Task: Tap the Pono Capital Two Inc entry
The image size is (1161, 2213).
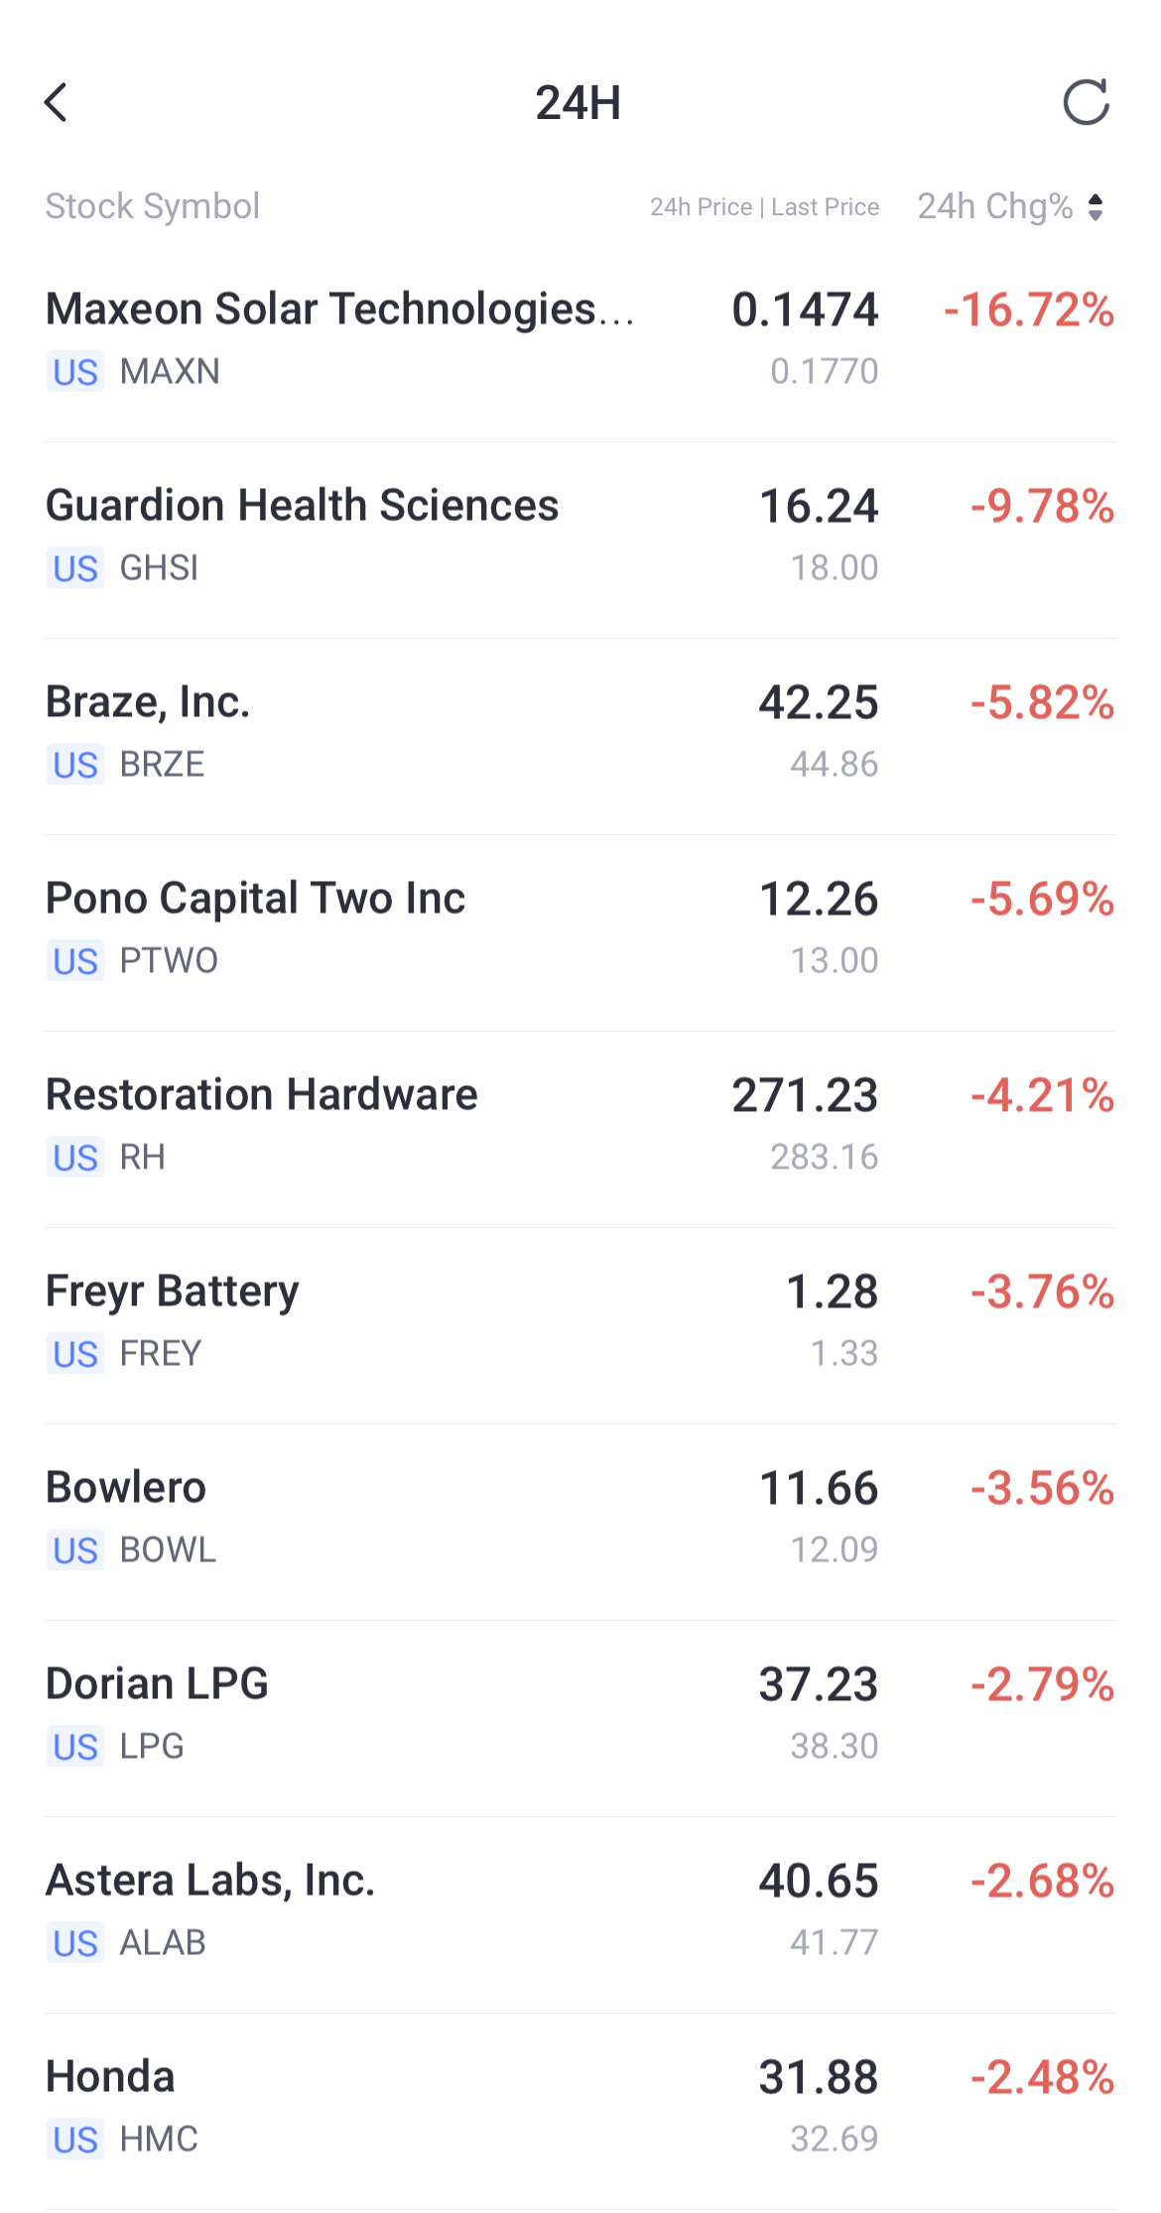Action: 256,899
